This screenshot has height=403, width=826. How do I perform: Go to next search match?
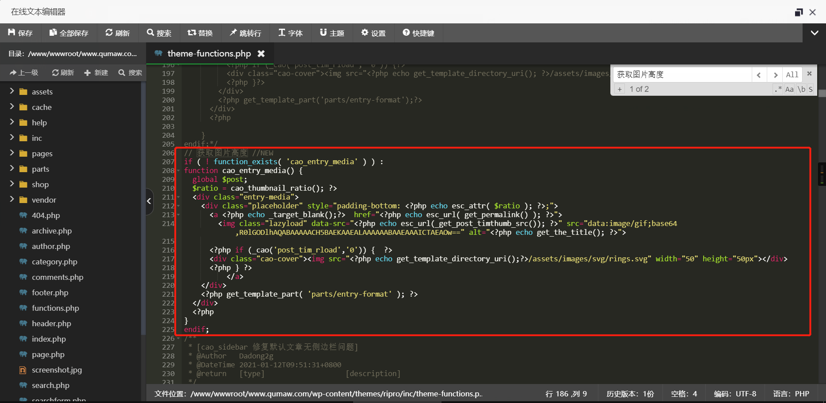775,75
